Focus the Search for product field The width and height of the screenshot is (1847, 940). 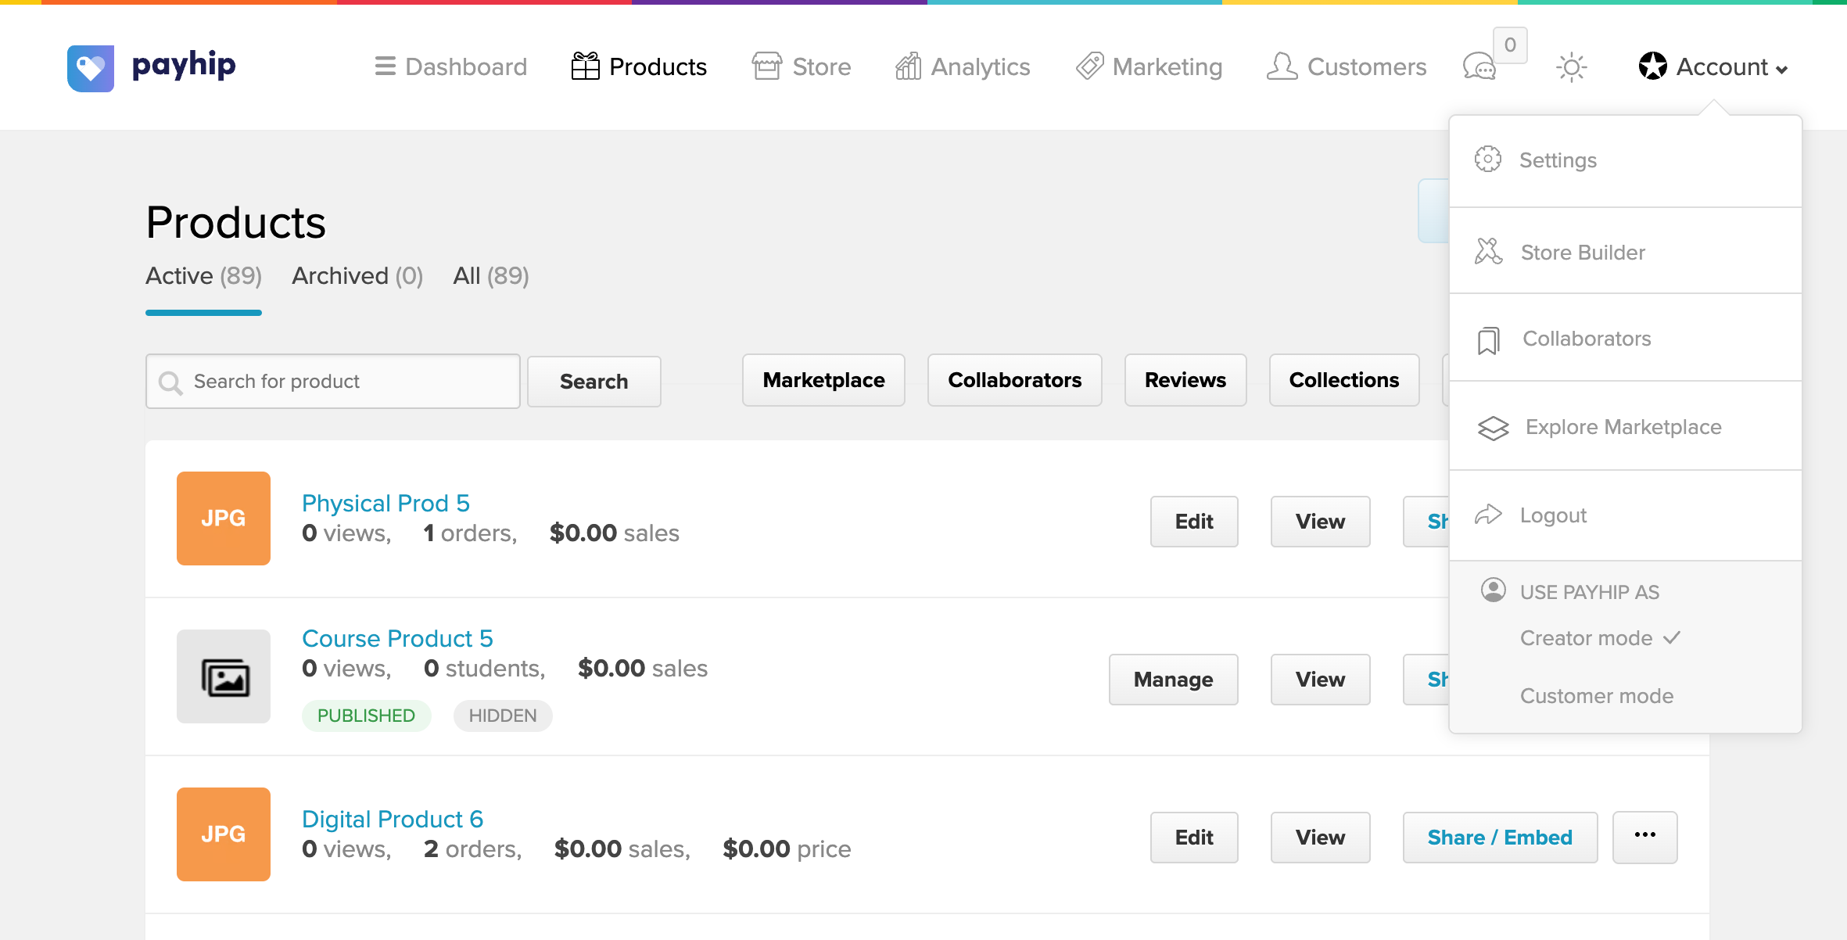tap(333, 382)
